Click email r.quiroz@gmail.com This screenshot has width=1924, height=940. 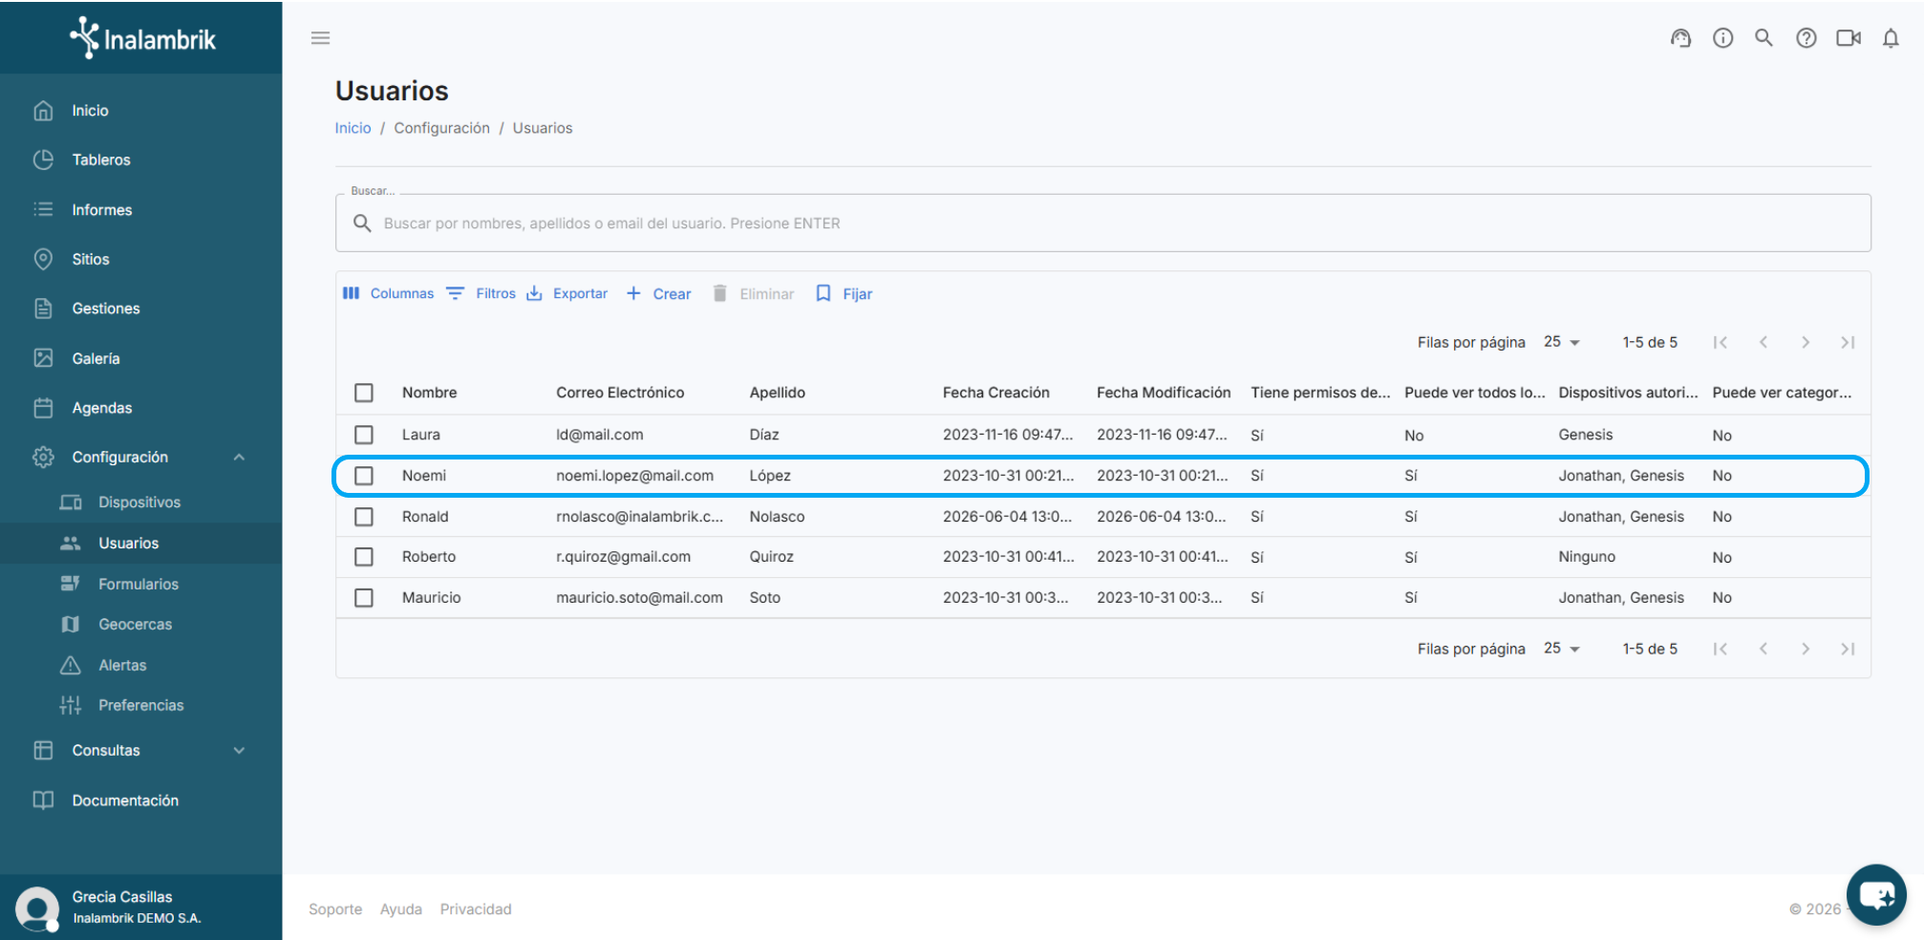pos(623,557)
